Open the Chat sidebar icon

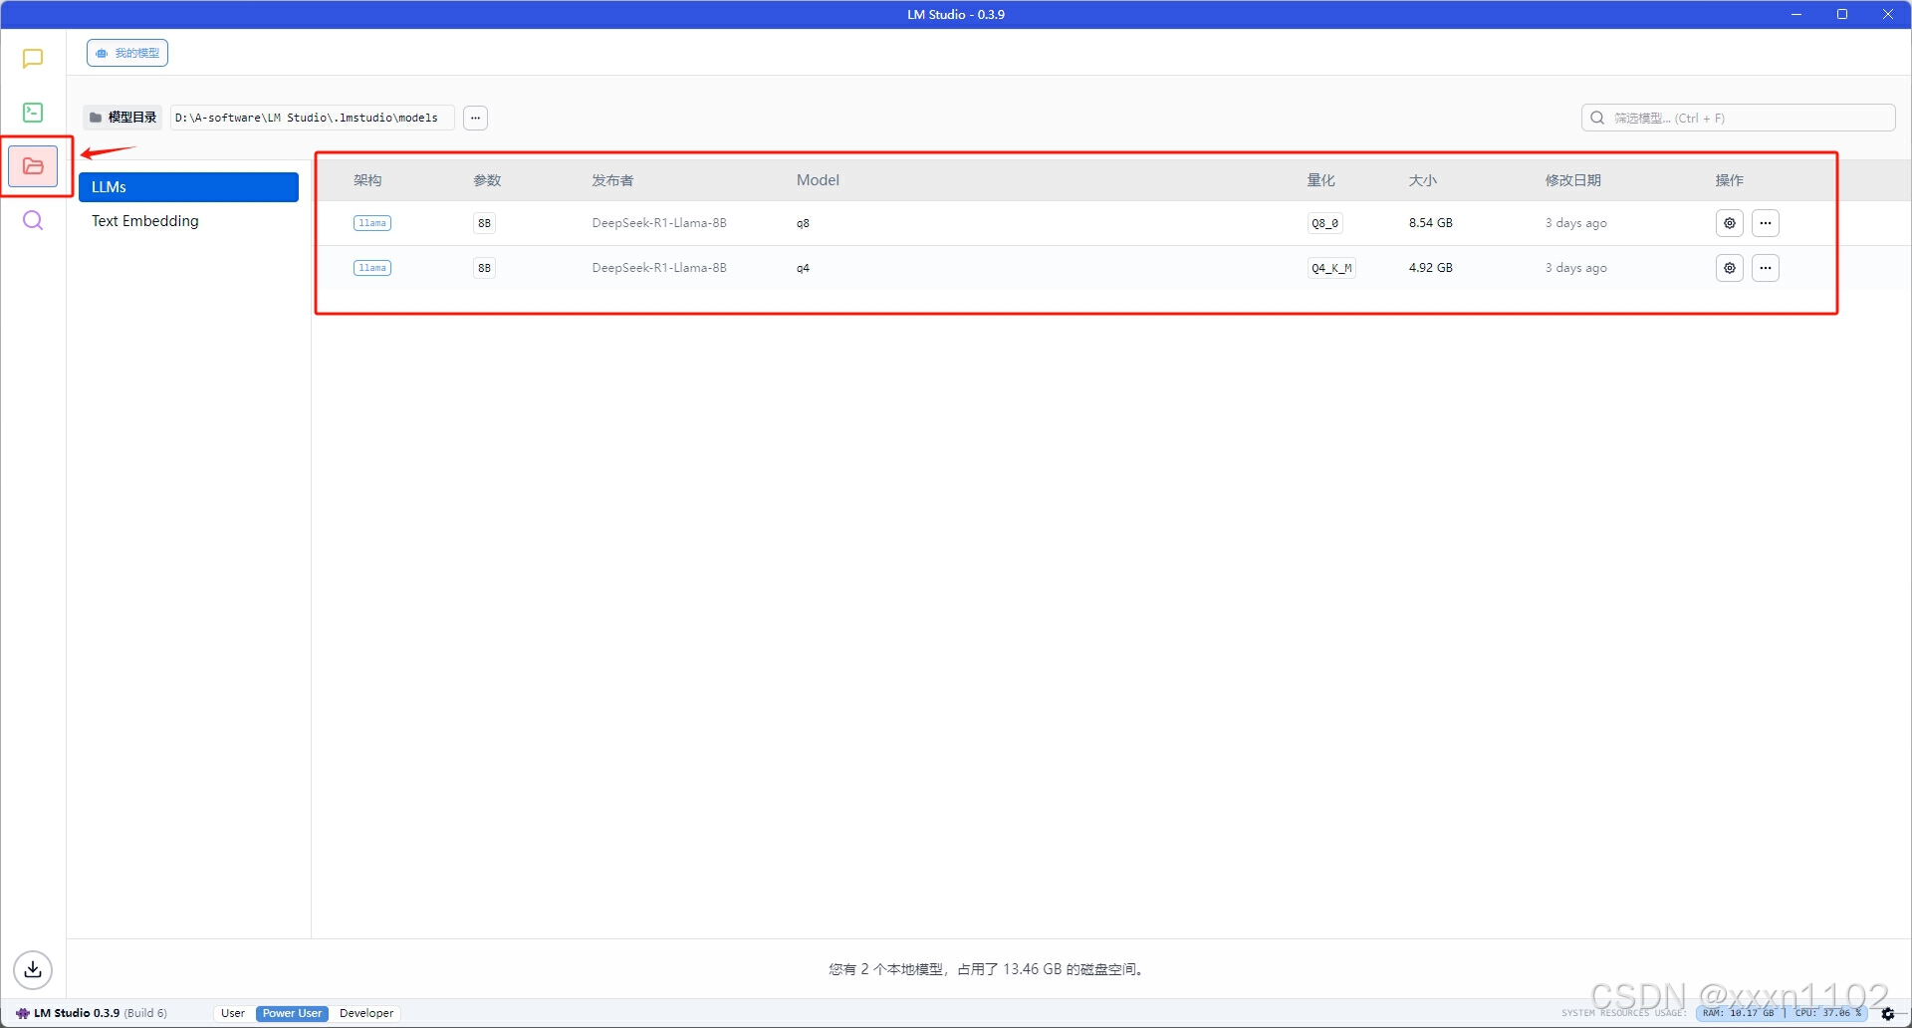tap(33, 59)
